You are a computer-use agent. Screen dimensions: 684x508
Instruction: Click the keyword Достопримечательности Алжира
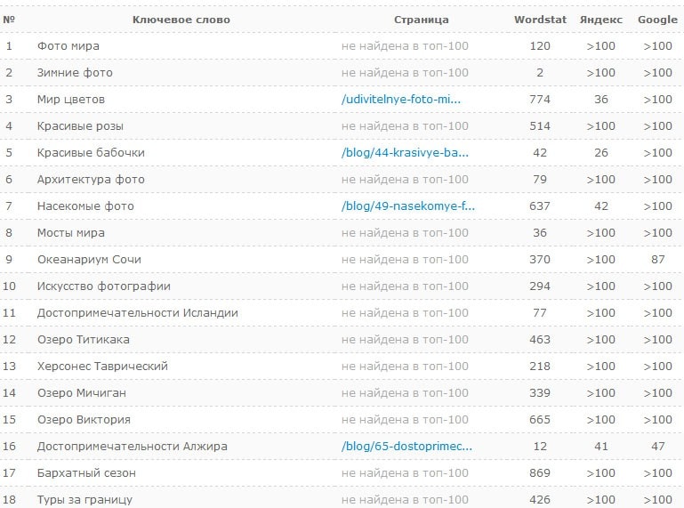[133, 447]
